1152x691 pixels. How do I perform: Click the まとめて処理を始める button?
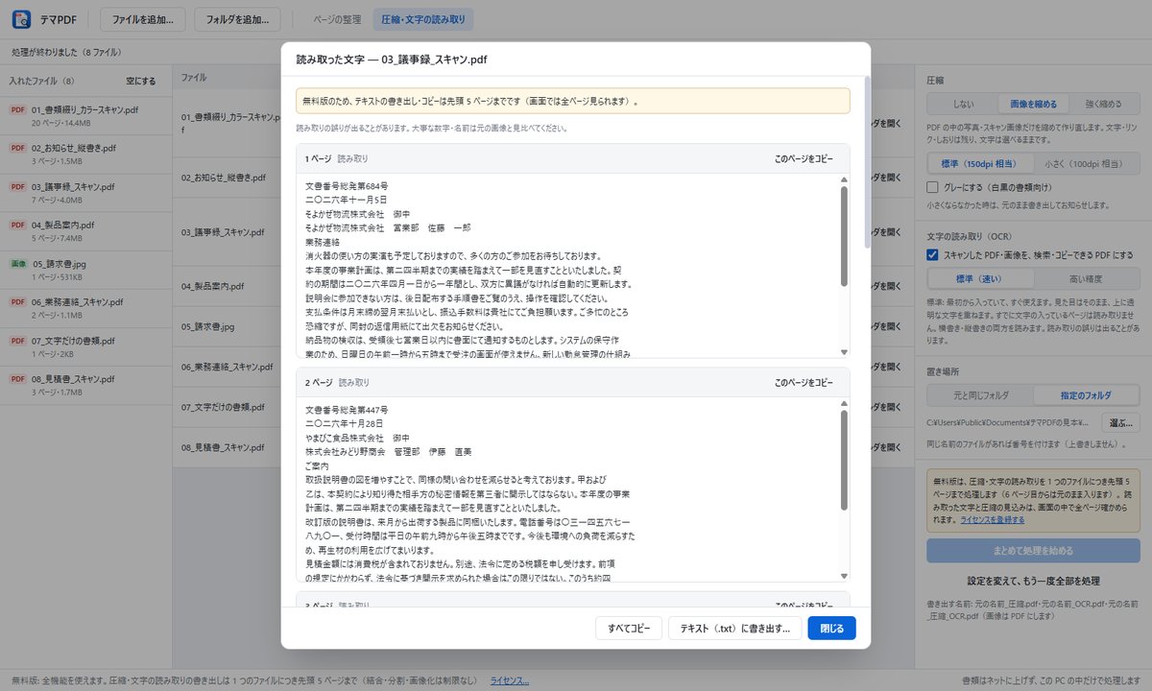click(x=1033, y=550)
